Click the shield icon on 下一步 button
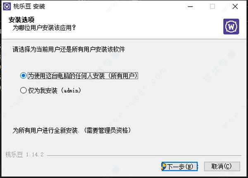Image resolution: width=248 pixels, height=178 pixels. click(164, 166)
